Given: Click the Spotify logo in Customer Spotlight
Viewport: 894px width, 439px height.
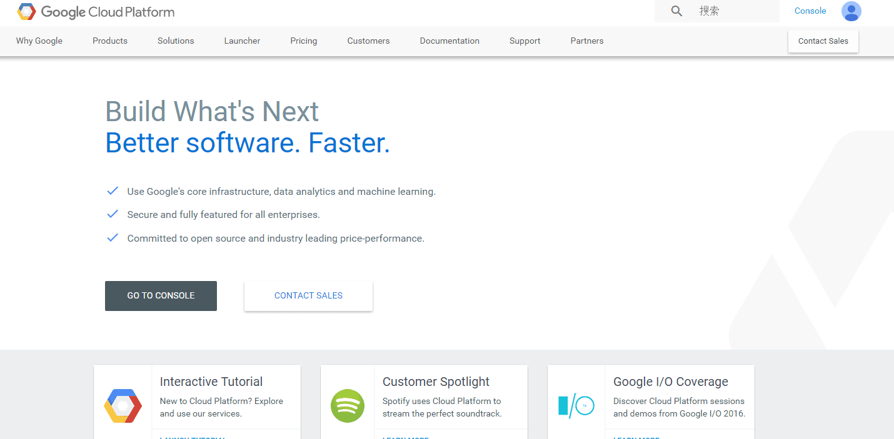Looking at the screenshot, I should 348,406.
